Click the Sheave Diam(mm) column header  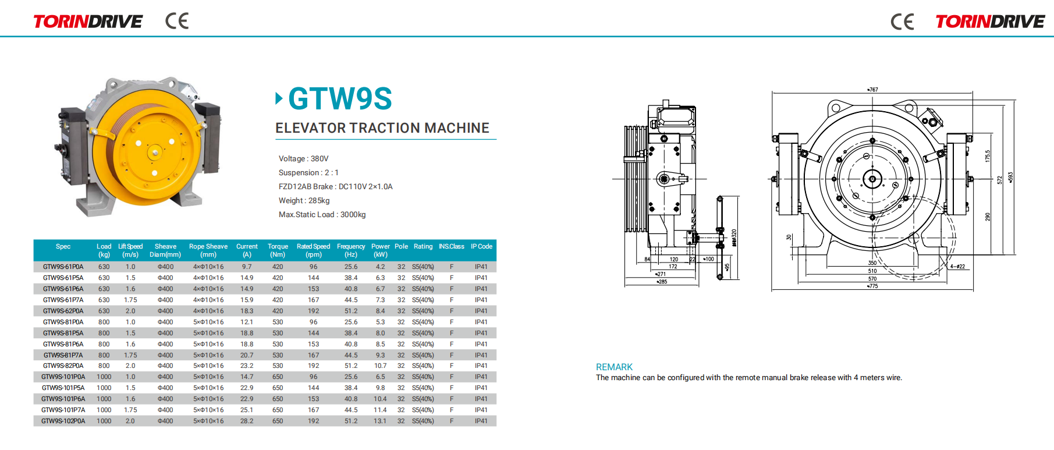pyautogui.click(x=165, y=250)
